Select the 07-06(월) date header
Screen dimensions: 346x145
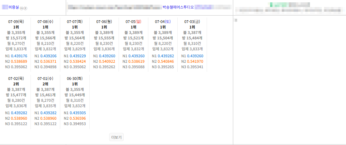pyautogui.click(x=104, y=21)
